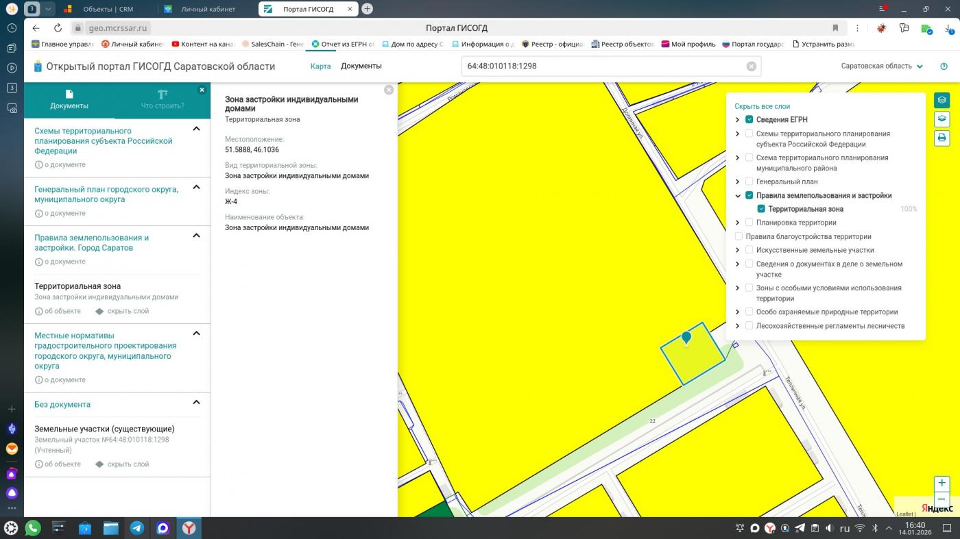Open Telegram from the taskbar
This screenshot has width=960, height=539.
pyautogui.click(x=137, y=528)
